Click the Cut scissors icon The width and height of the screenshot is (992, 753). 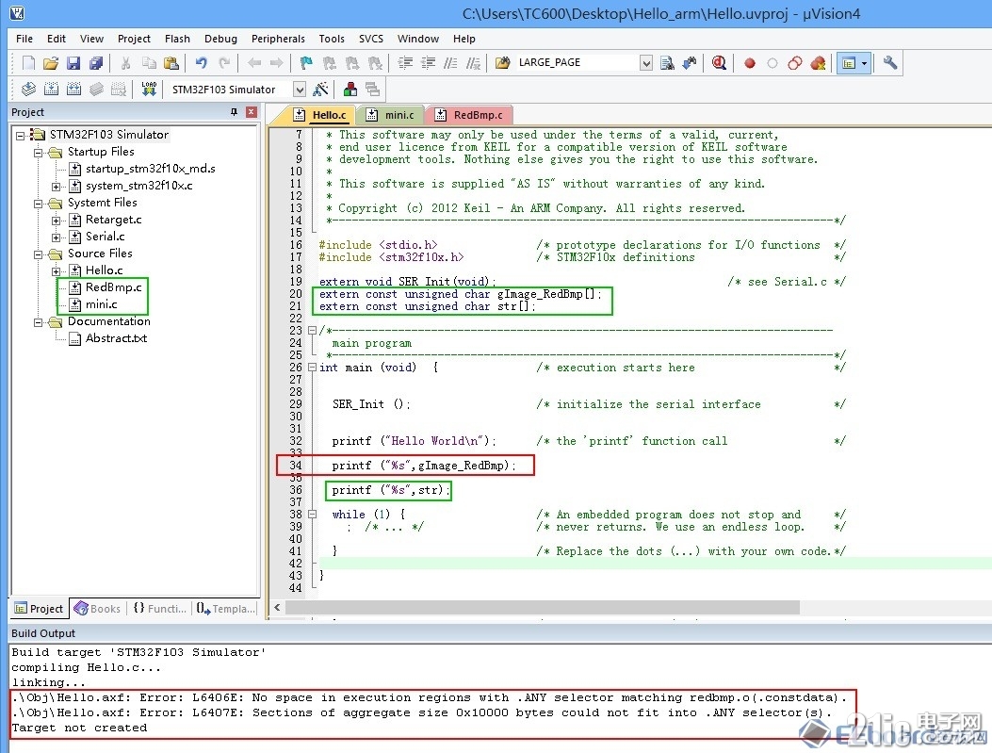coord(125,62)
